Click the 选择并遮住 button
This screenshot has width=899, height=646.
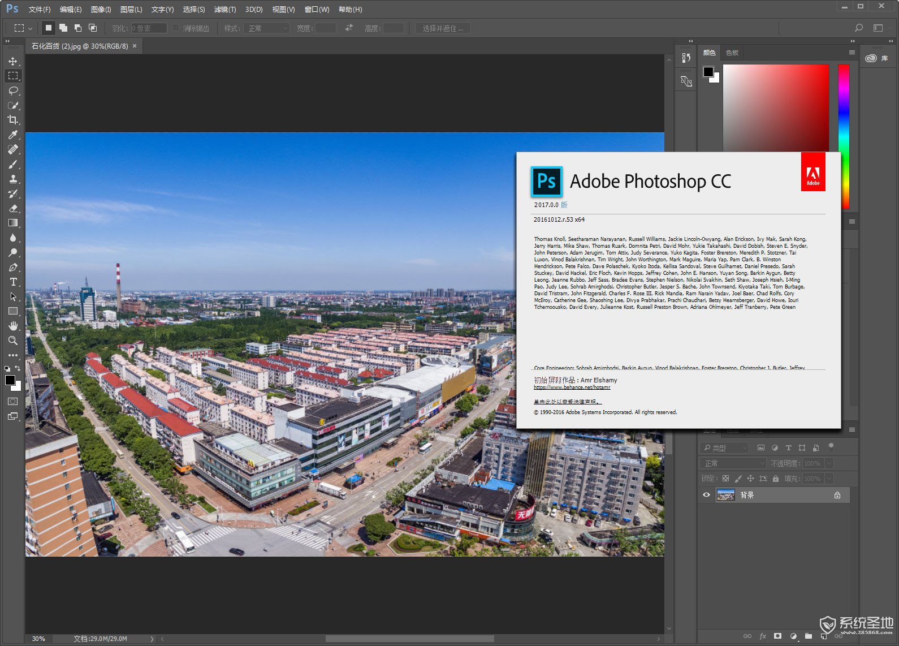pyautogui.click(x=443, y=28)
